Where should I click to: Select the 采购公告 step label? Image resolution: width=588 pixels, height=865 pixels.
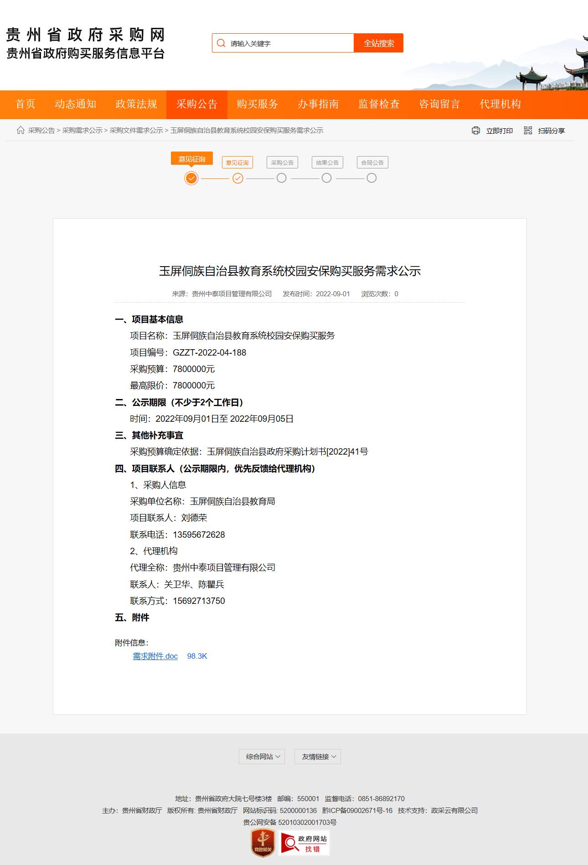[x=282, y=163]
